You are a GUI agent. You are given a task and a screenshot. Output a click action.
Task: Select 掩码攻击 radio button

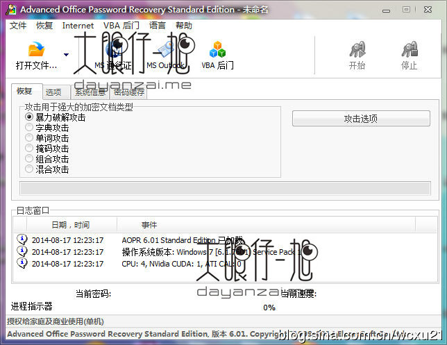click(29, 148)
